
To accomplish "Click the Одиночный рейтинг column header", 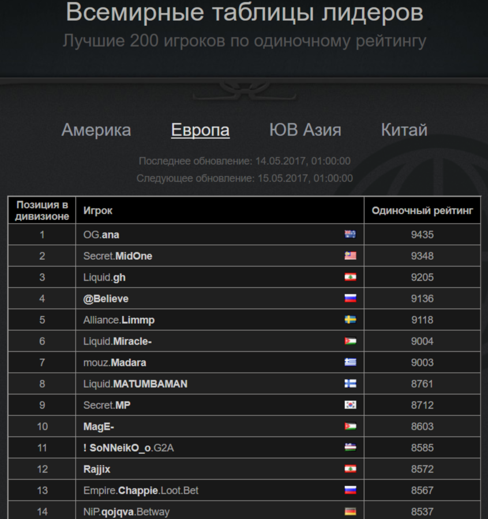I will pyautogui.click(x=422, y=210).
